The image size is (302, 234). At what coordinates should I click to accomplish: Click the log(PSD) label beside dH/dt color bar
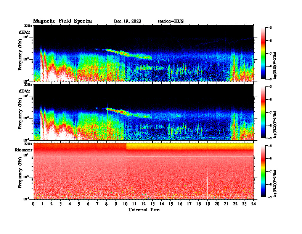[x=275, y=65]
